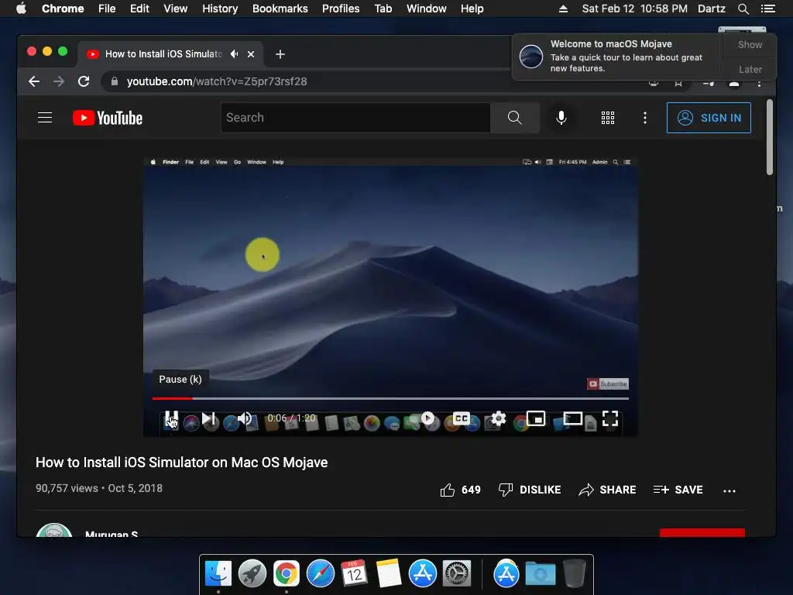Open Launchpad from the Dock

click(x=252, y=574)
